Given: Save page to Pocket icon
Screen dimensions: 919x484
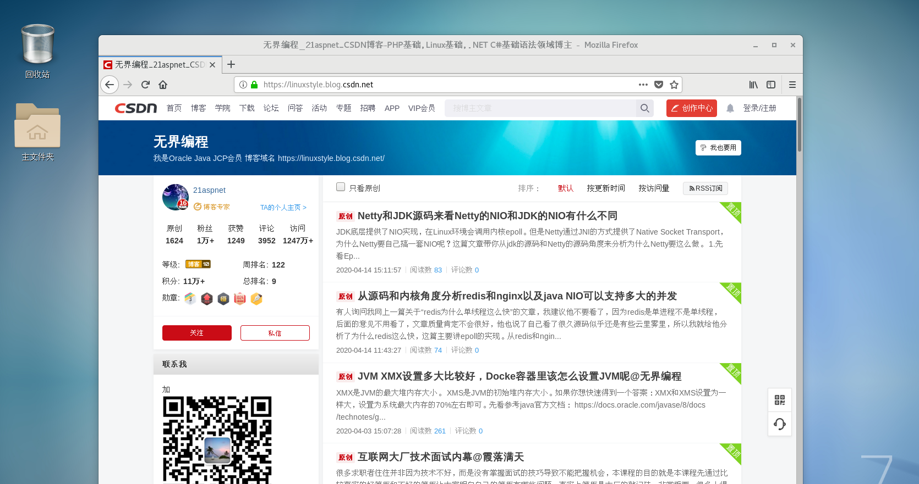Looking at the screenshot, I should coord(659,85).
